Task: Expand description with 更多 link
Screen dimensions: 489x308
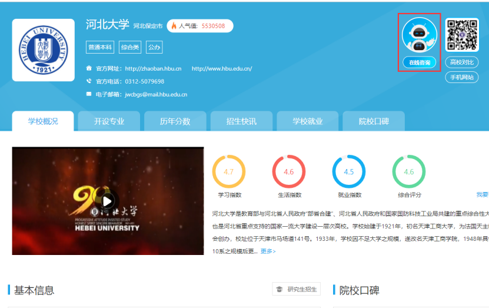Action: (268, 251)
